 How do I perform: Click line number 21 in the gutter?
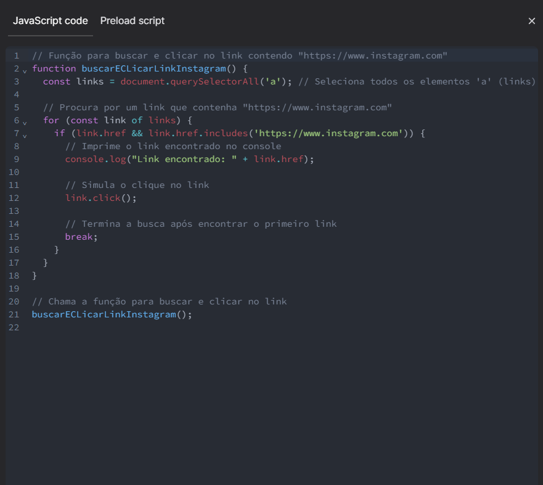pos(14,314)
